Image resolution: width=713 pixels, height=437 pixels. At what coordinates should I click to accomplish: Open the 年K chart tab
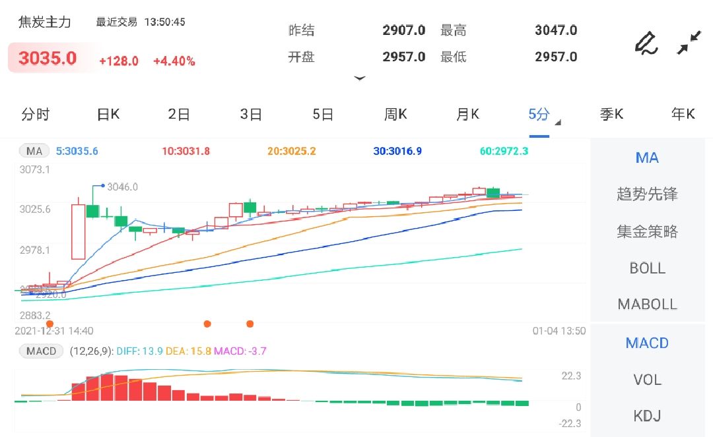tap(683, 114)
